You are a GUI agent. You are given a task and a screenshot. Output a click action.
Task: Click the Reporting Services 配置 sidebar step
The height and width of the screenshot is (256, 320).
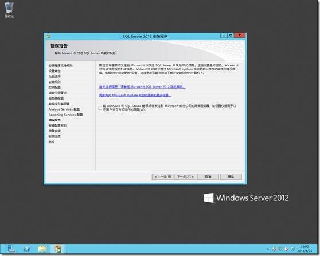(x=65, y=115)
